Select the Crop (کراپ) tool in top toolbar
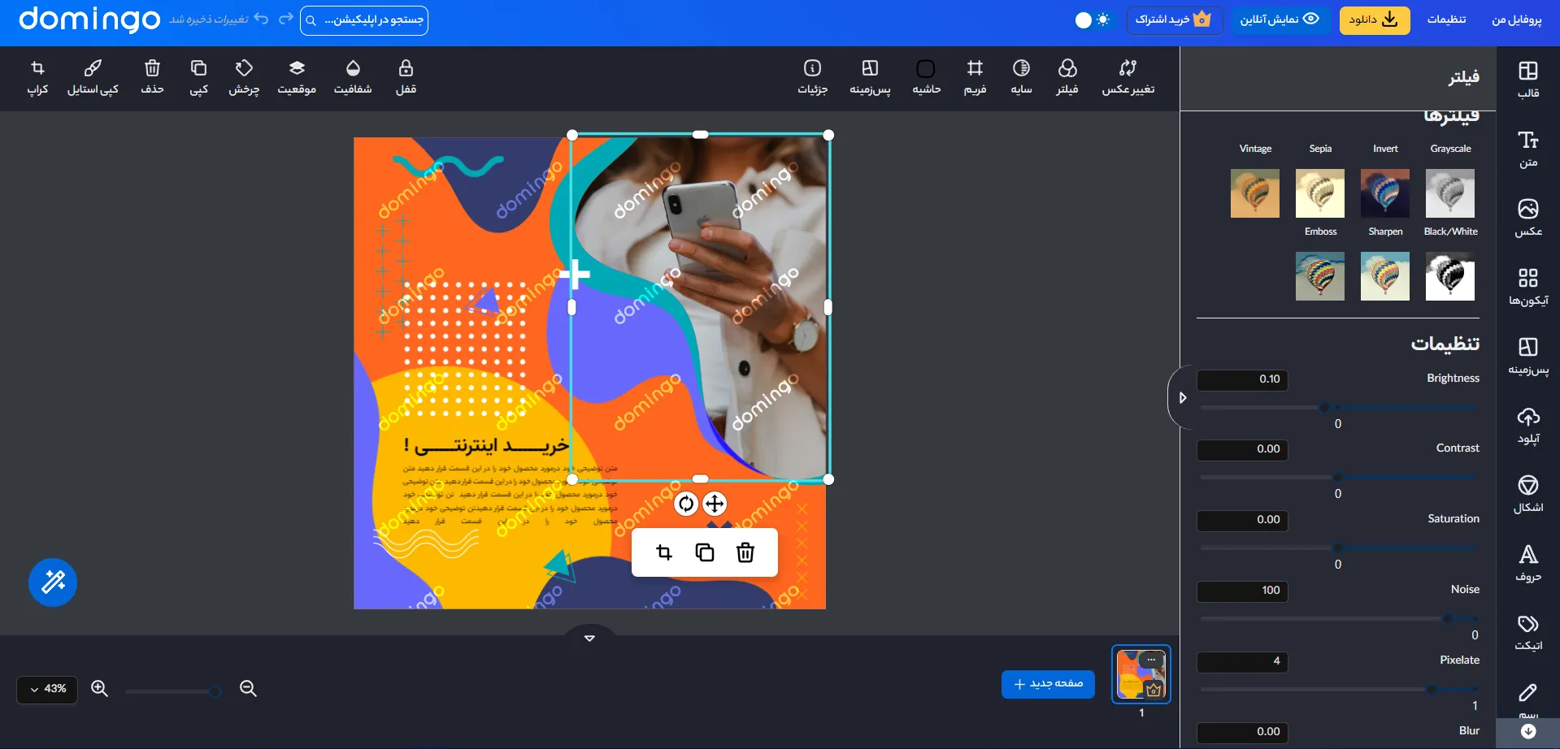This screenshot has height=749, width=1560. click(x=37, y=78)
